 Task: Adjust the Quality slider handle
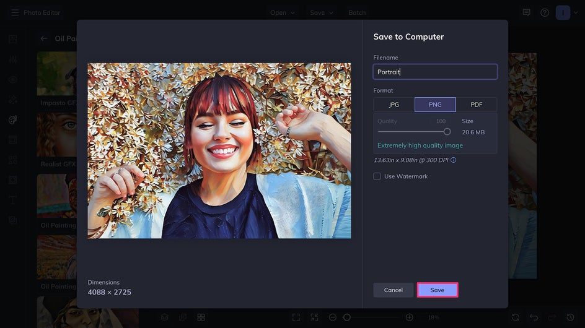point(447,132)
